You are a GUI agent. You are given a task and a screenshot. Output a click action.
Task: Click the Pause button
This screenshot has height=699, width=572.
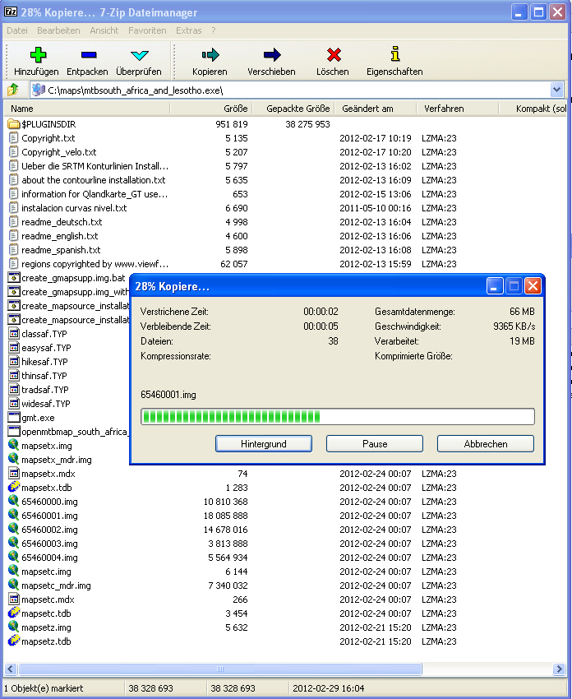(x=375, y=443)
